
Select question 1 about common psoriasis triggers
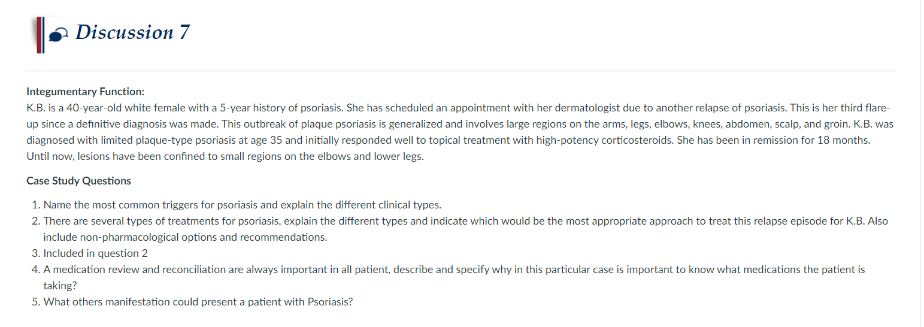click(237, 205)
